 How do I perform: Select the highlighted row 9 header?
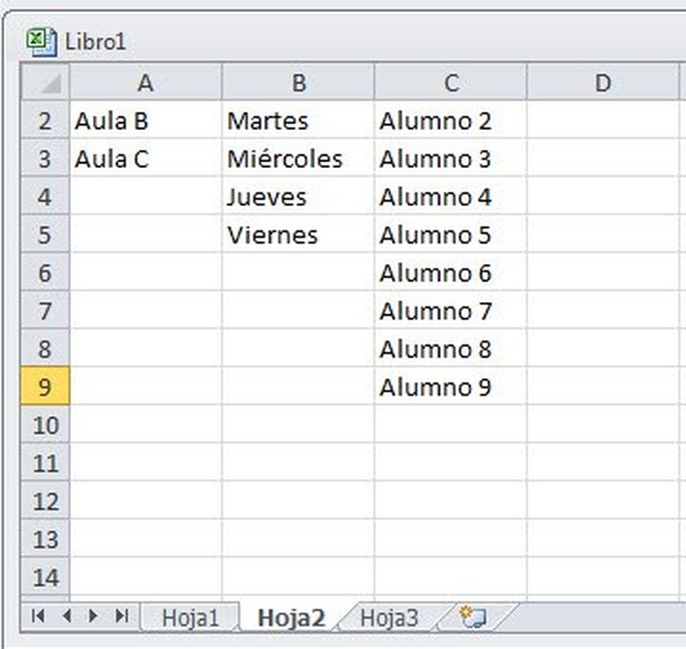tap(46, 387)
